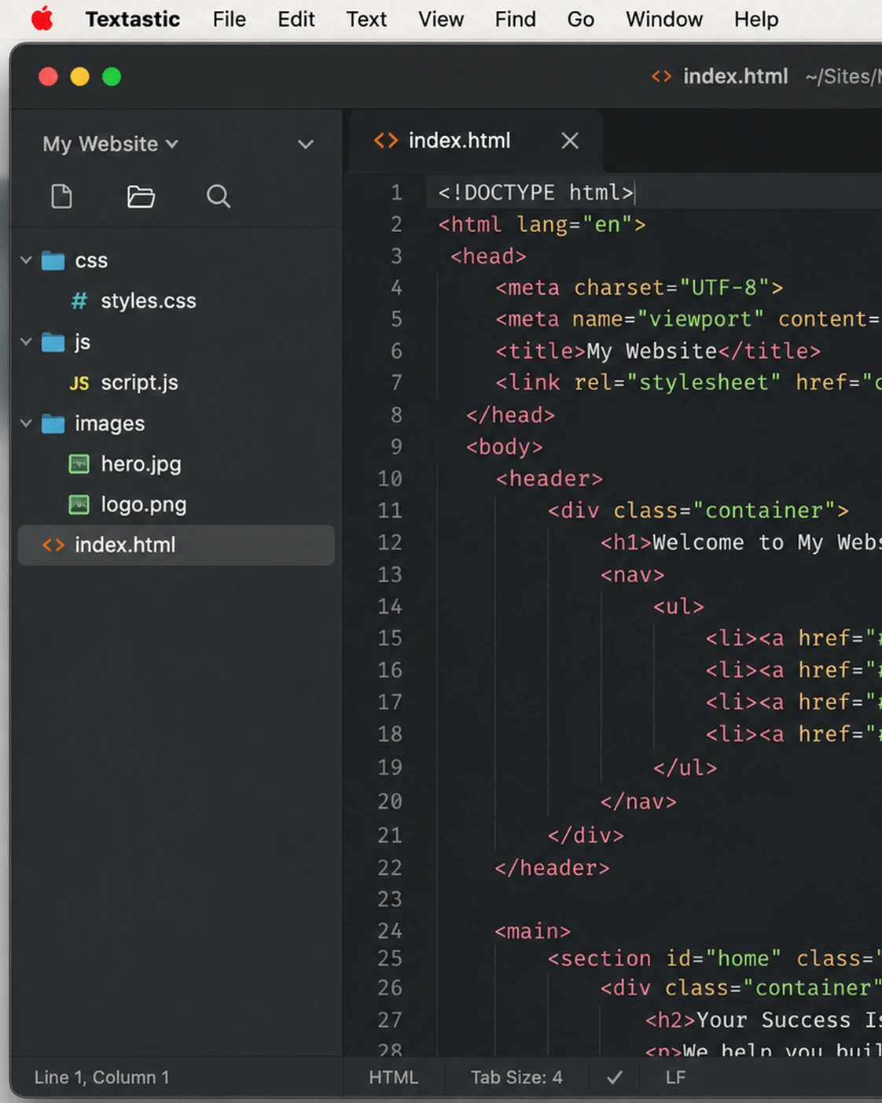This screenshot has height=1103, width=882.
Task: Zoom the window with the green button
Action: click(x=112, y=76)
